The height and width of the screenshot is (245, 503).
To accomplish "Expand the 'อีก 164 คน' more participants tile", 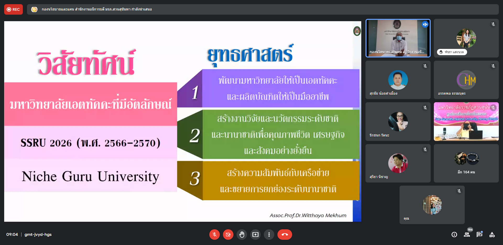I will (466, 163).
